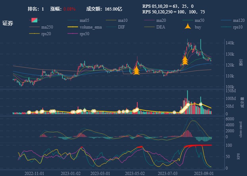Hide the ma05 moving average line

tap(72, 20)
